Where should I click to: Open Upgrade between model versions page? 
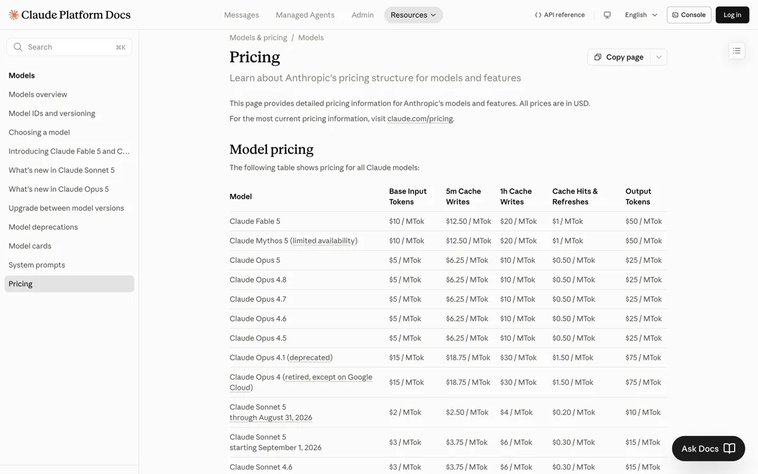pyautogui.click(x=66, y=208)
